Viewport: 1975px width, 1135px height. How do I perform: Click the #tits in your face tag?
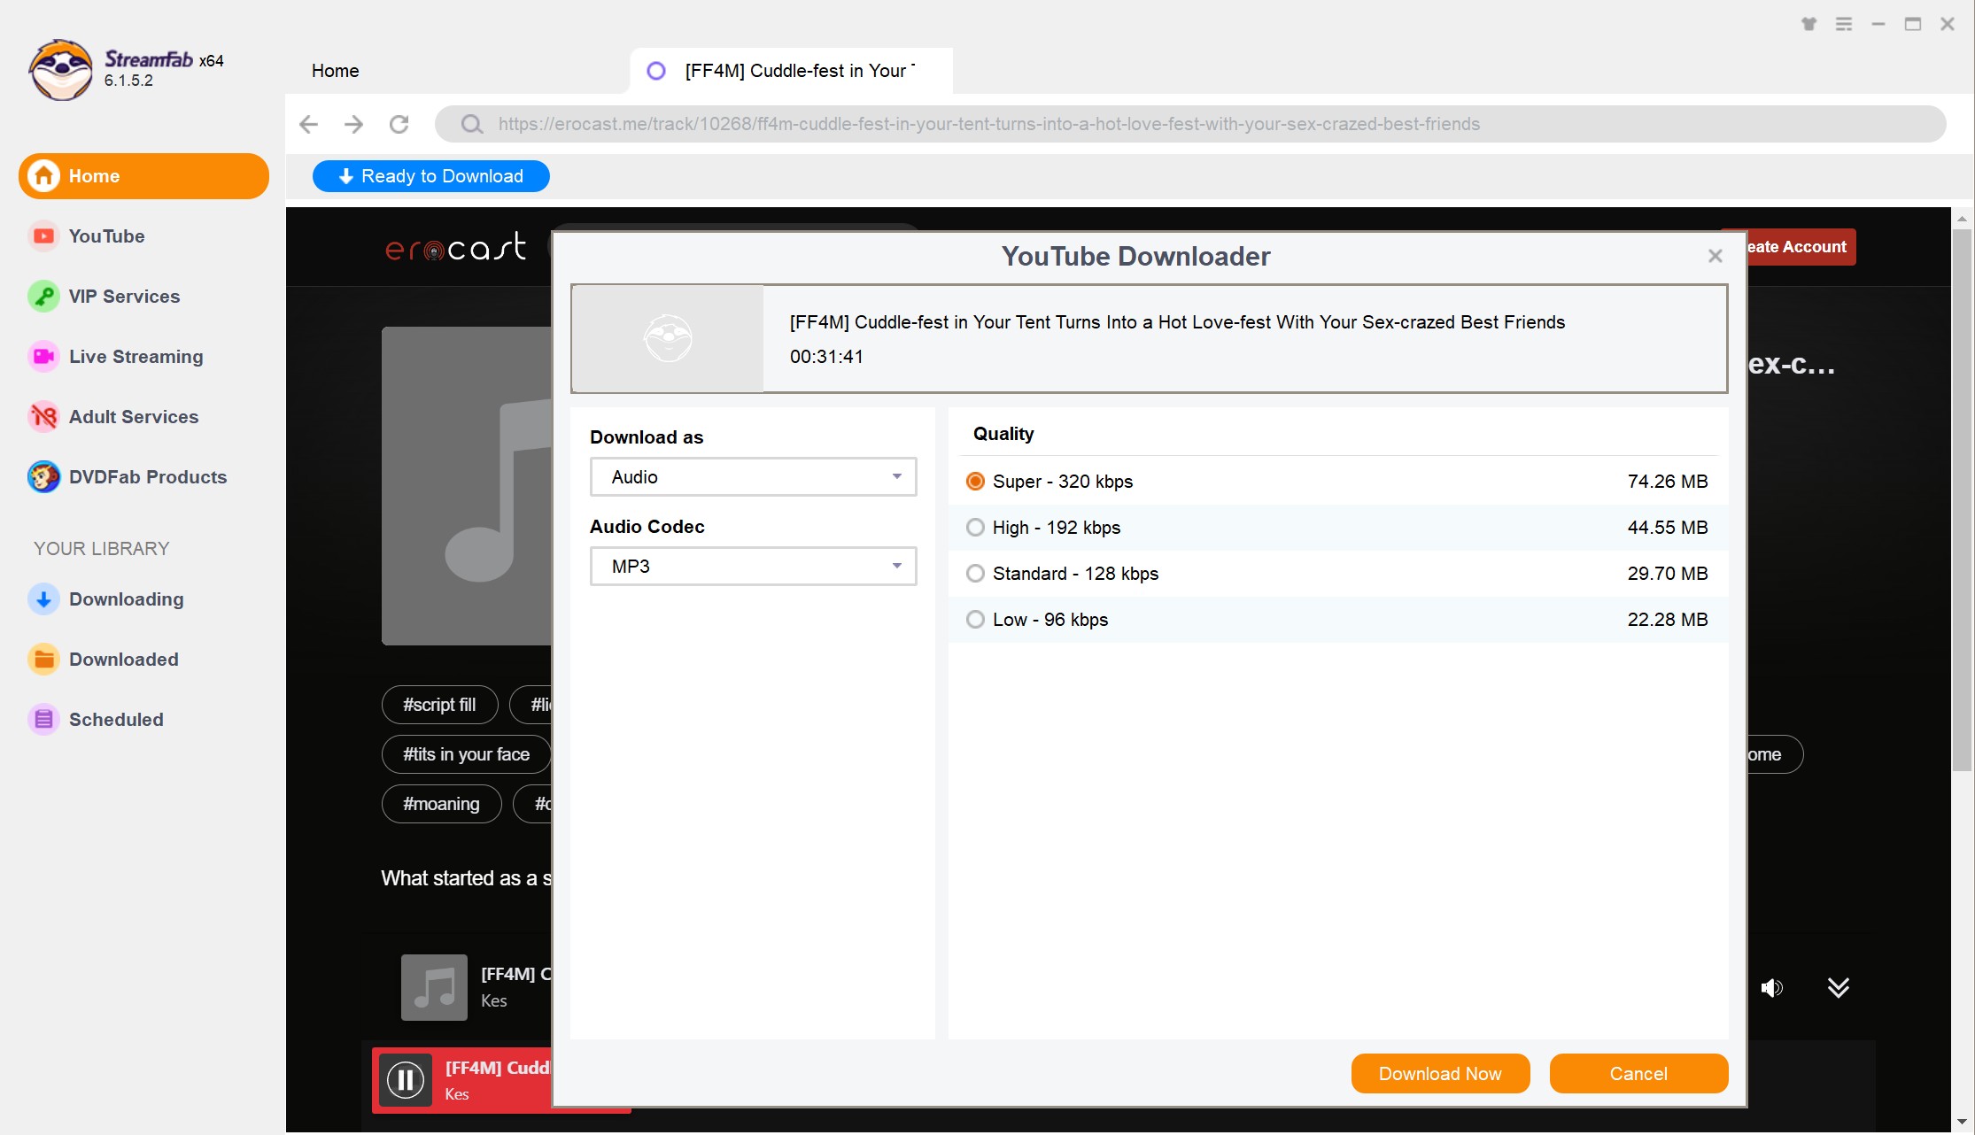(x=466, y=754)
